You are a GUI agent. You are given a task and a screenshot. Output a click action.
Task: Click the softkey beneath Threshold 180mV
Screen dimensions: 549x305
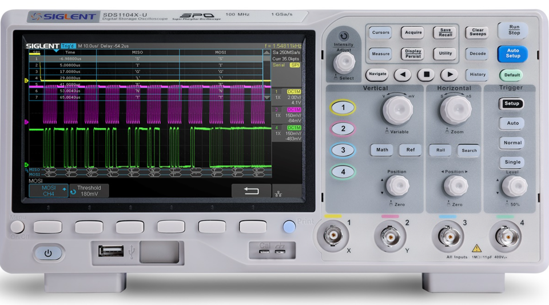pyautogui.click(x=89, y=227)
